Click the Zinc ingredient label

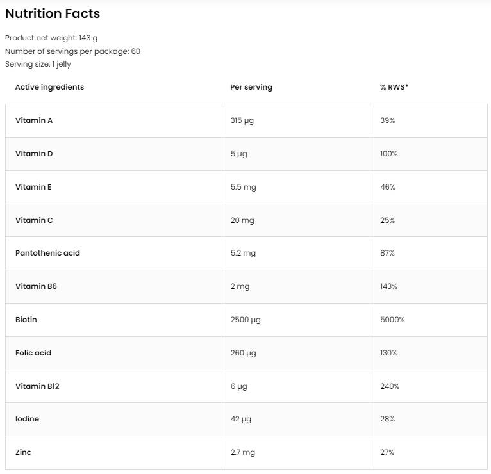(x=23, y=452)
